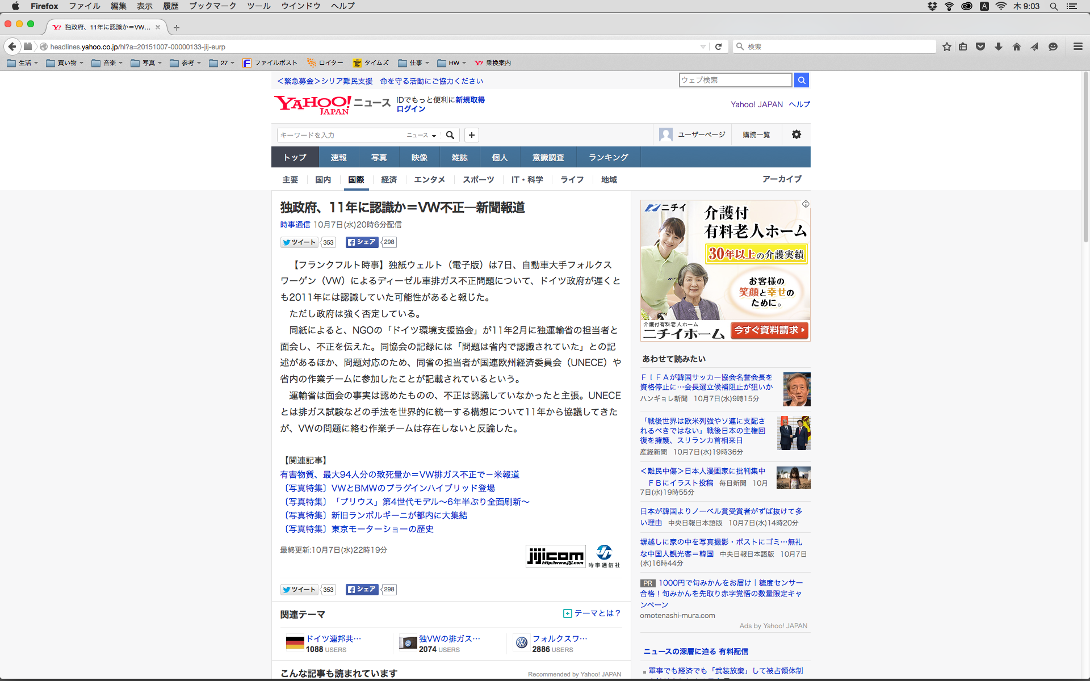
Task: Reload the page with refresh icon
Action: (718, 47)
